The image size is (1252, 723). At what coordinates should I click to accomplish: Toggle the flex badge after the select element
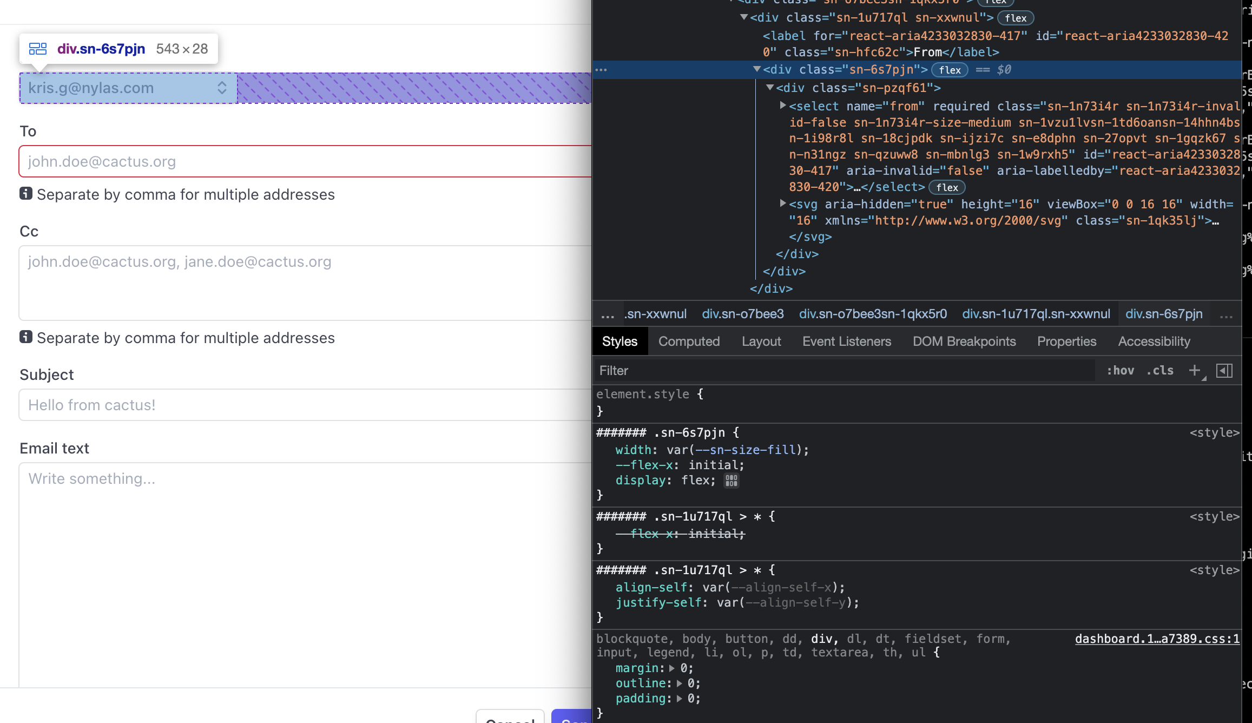947,187
